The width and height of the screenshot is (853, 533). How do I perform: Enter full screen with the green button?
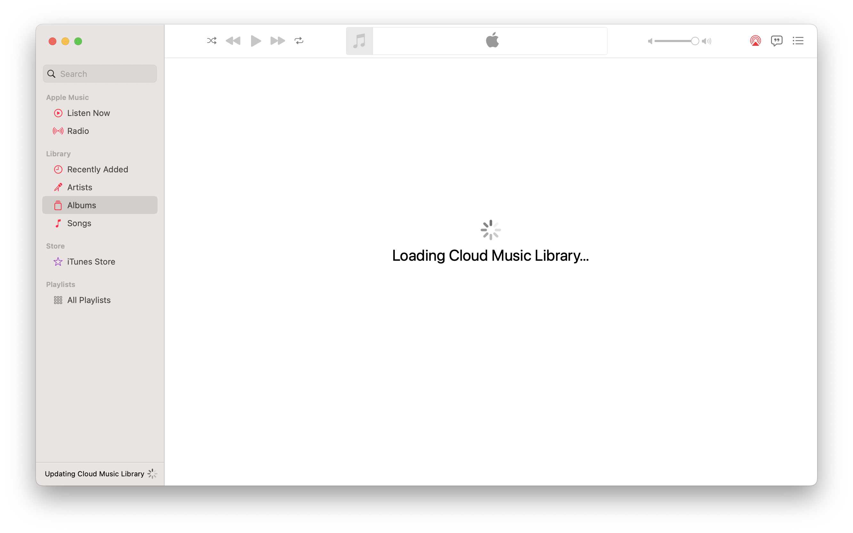pos(78,41)
